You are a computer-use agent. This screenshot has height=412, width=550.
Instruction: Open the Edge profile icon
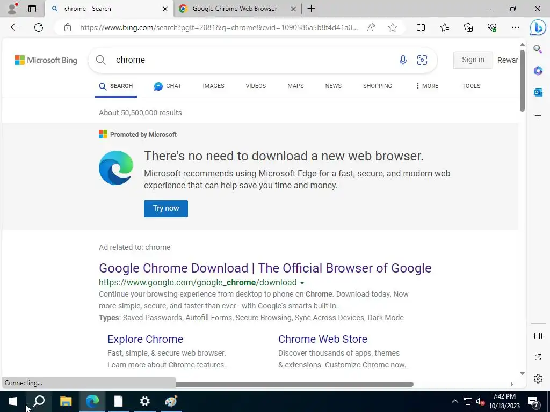(x=12, y=9)
